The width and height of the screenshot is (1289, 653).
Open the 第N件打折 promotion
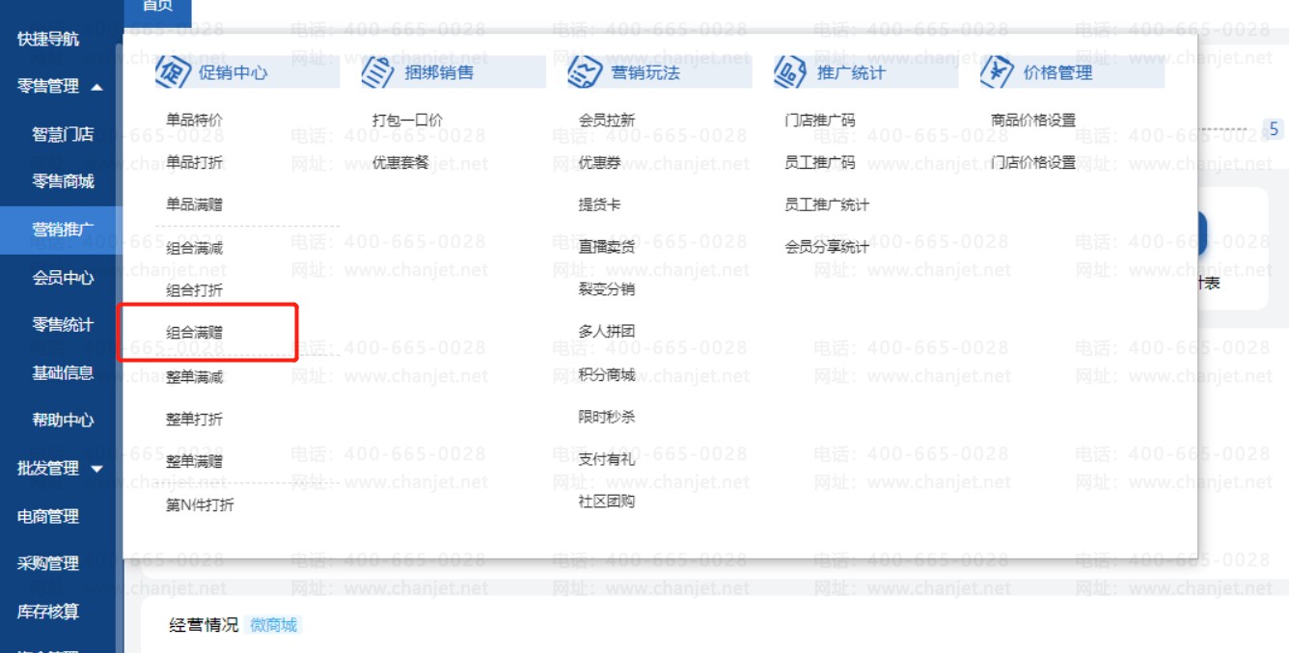click(x=200, y=505)
